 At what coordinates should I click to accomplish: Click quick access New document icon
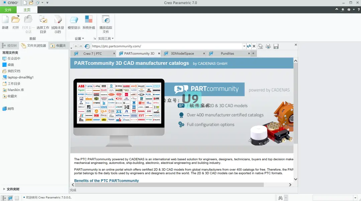25,3
